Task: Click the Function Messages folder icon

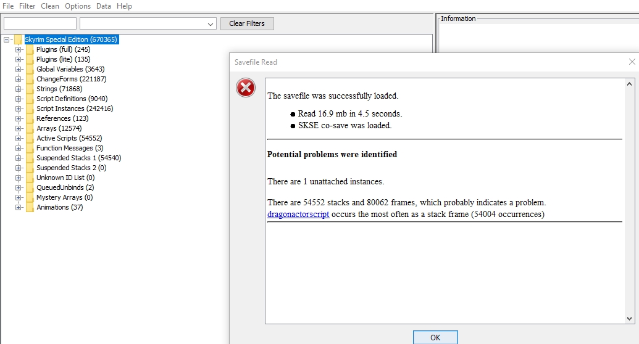Action: pyautogui.click(x=30, y=148)
